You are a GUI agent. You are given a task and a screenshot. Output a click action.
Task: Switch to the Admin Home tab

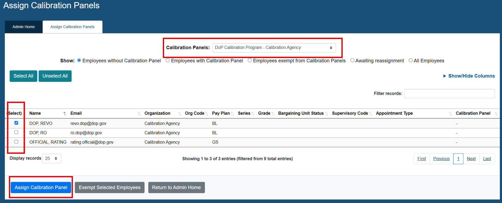tap(24, 27)
